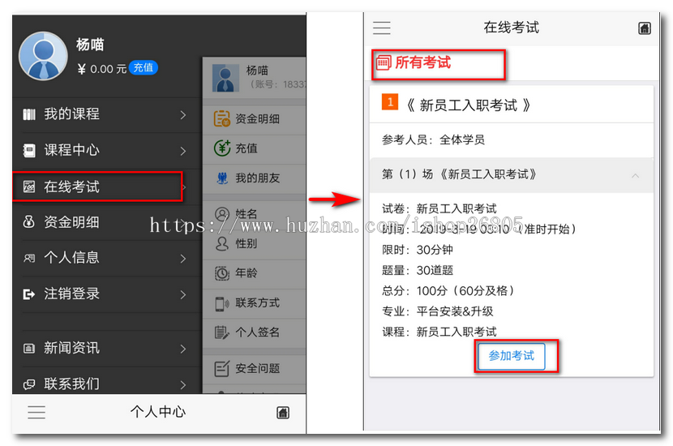Click the 参加考试 button

[512, 356]
